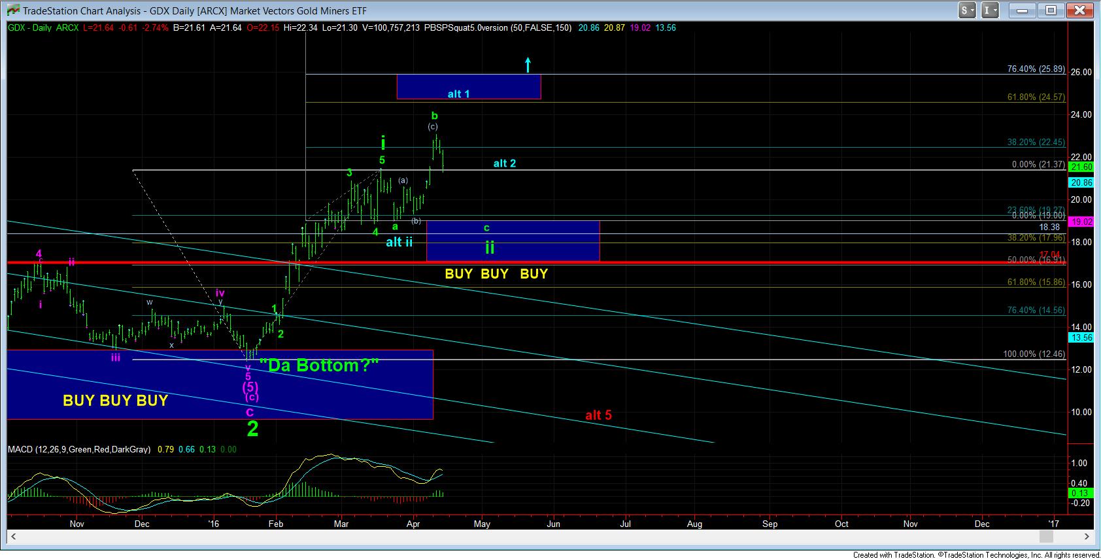Click the Sep label on the time axis
The image size is (1101, 559).
(x=770, y=524)
